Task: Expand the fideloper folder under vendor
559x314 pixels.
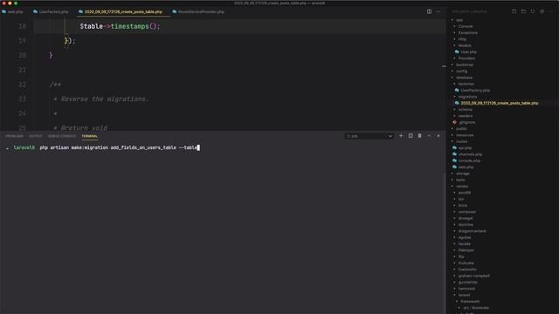Action: coord(466,250)
